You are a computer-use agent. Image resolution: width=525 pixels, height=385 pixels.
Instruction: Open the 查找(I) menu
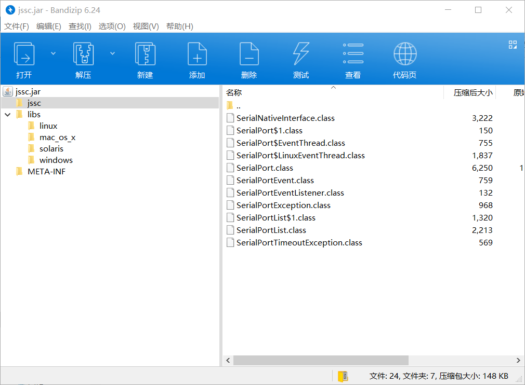click(80, 26)
